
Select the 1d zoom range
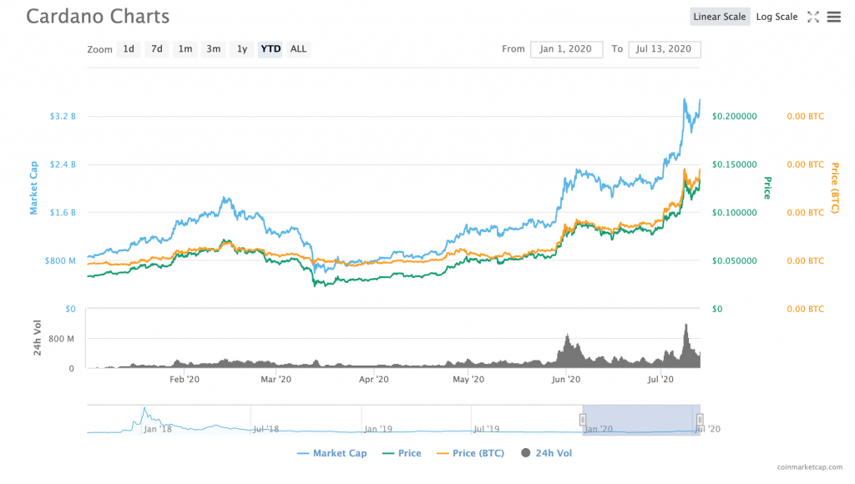click(129, 49)
